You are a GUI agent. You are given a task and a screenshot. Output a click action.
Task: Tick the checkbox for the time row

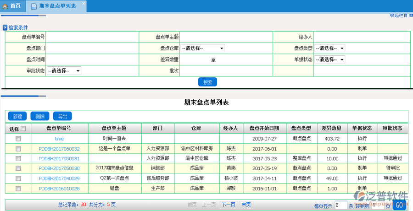pos(18,138)
